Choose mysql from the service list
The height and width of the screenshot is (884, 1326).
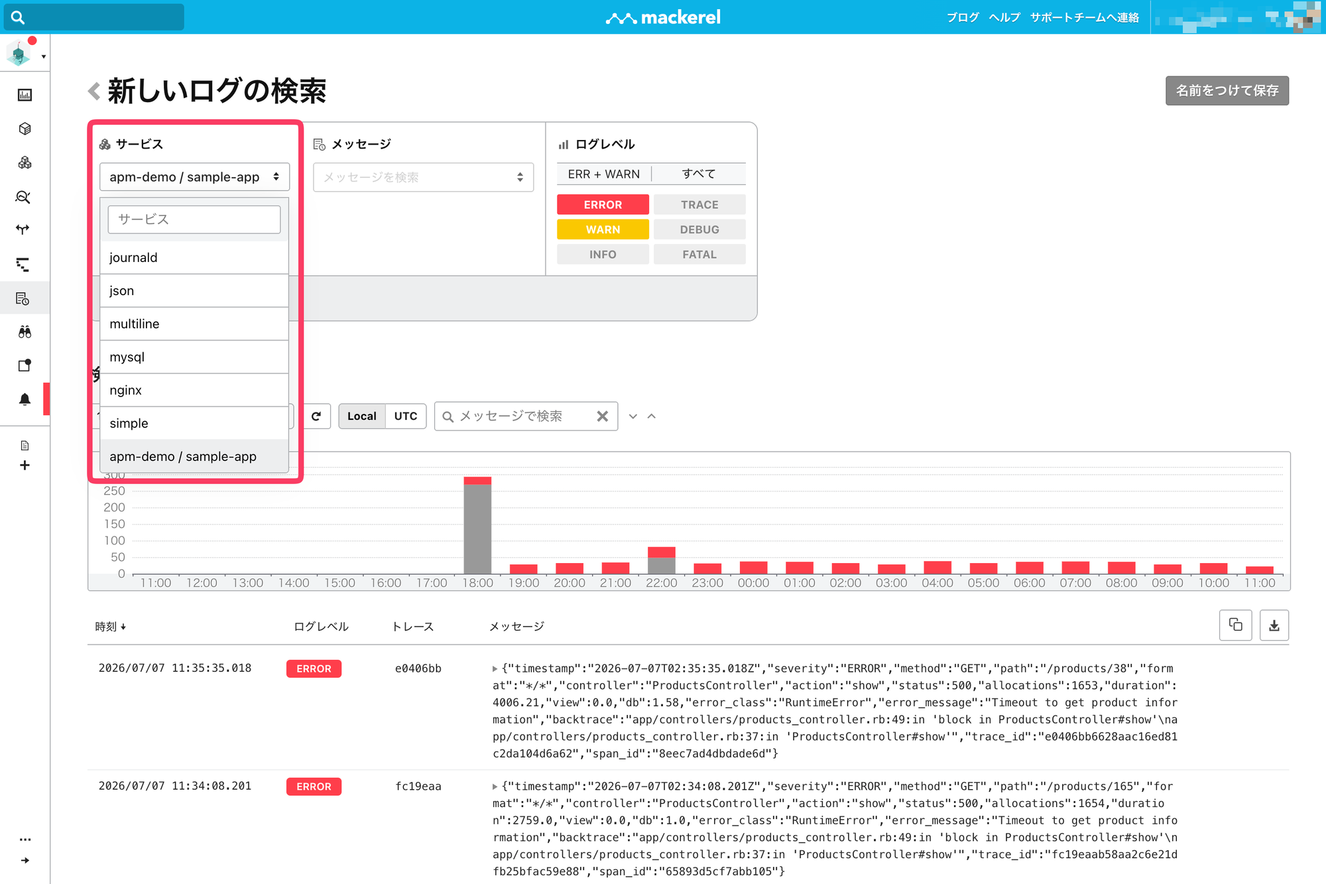tap(194, 357)
